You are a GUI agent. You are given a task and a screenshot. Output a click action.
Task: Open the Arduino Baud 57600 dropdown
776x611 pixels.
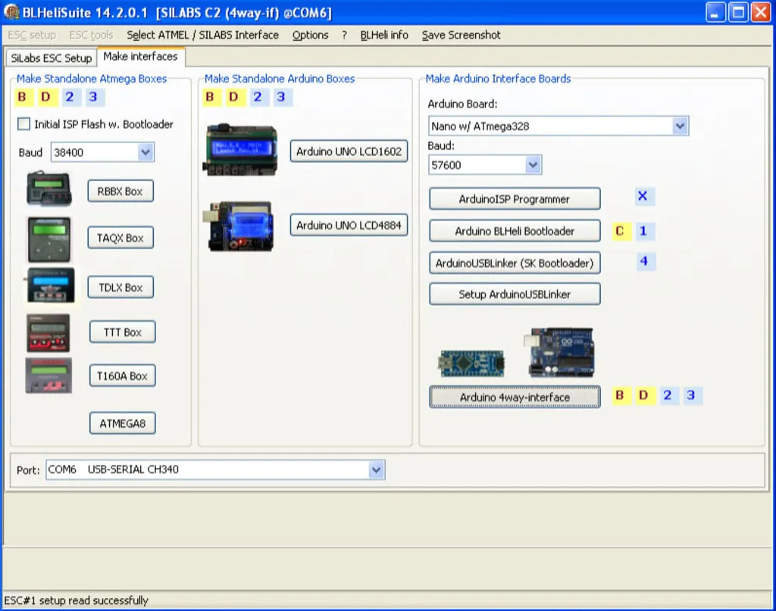point(533,164)
